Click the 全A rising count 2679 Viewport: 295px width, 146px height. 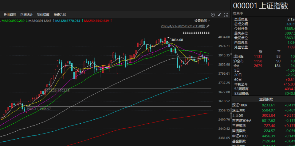pos(258,66)
